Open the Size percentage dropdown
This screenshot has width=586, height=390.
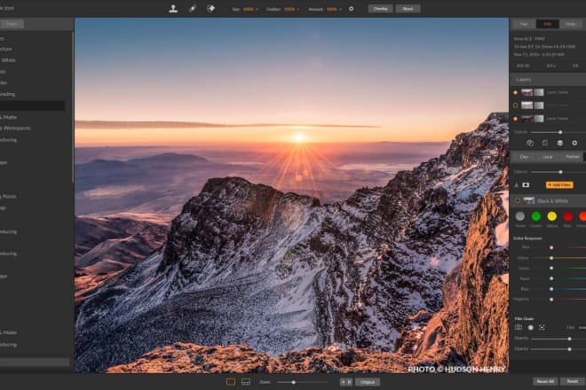[250, 9]
